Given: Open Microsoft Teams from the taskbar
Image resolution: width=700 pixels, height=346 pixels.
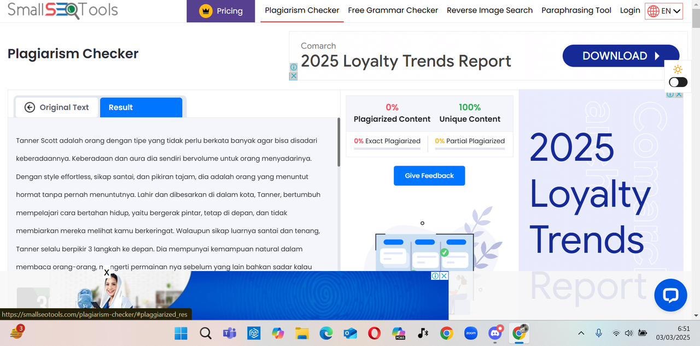Looking at the screenshot, I should (229, 333).
